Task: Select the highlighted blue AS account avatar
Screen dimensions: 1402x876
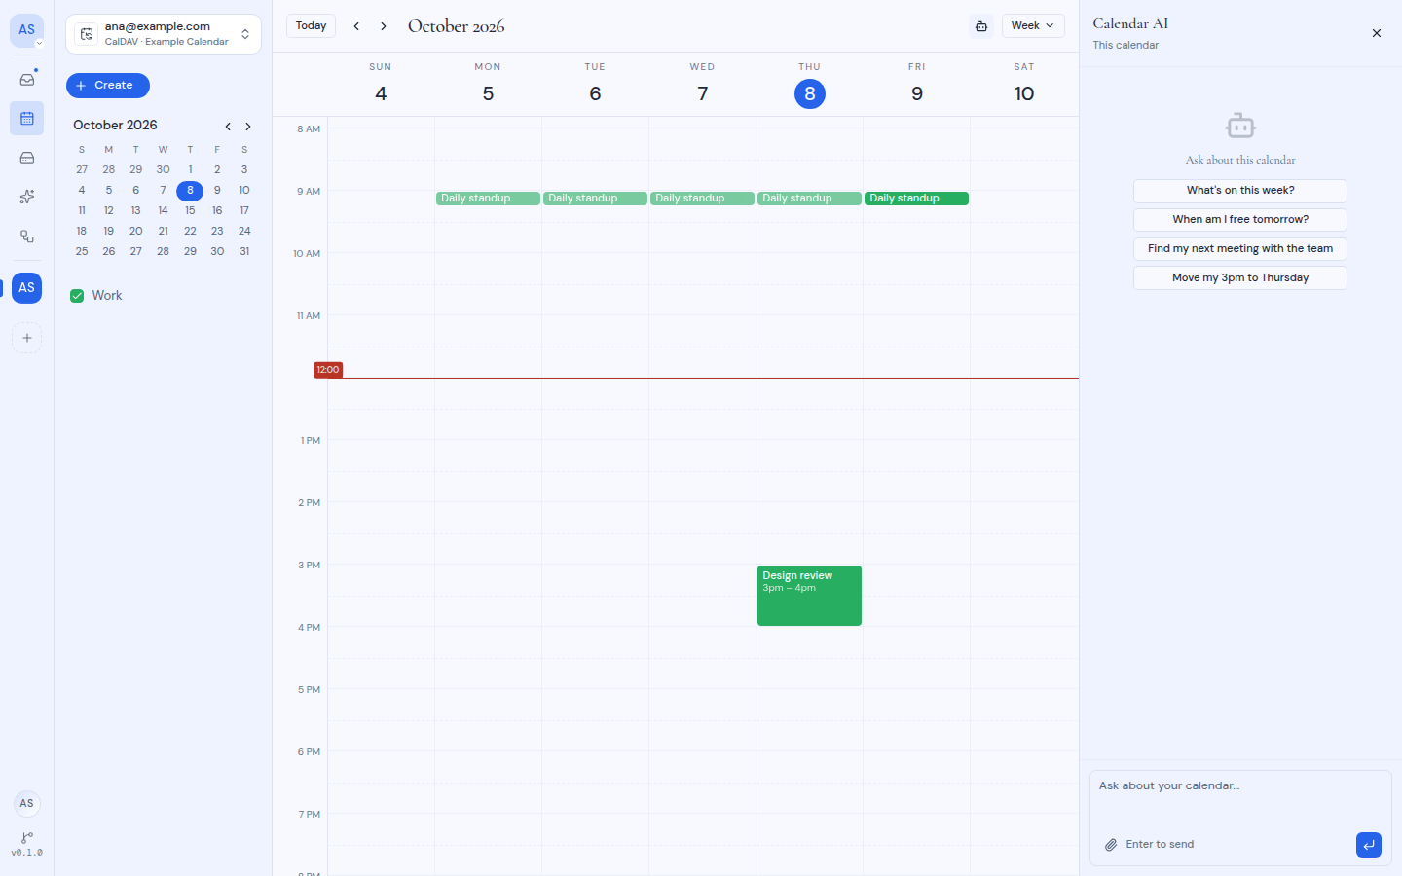Action: (27, 288)
